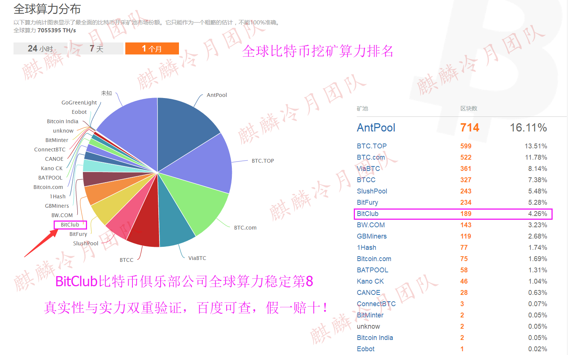This screenshot has width=568, height=355.
Task: Click the BTC.TOP pie chart label
Action: (263, 161)
